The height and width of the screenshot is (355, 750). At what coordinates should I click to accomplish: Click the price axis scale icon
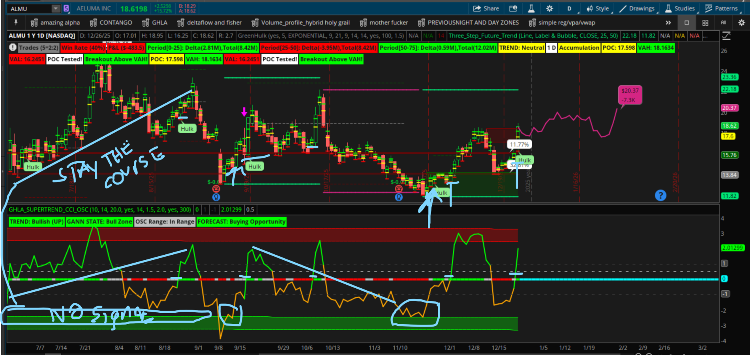click(726, 36)
